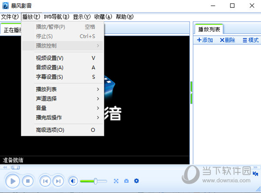Choose 音频设置(A) menu entry
Image resolution: width=261 pixels, height=193 pixels.
point(63,67)
